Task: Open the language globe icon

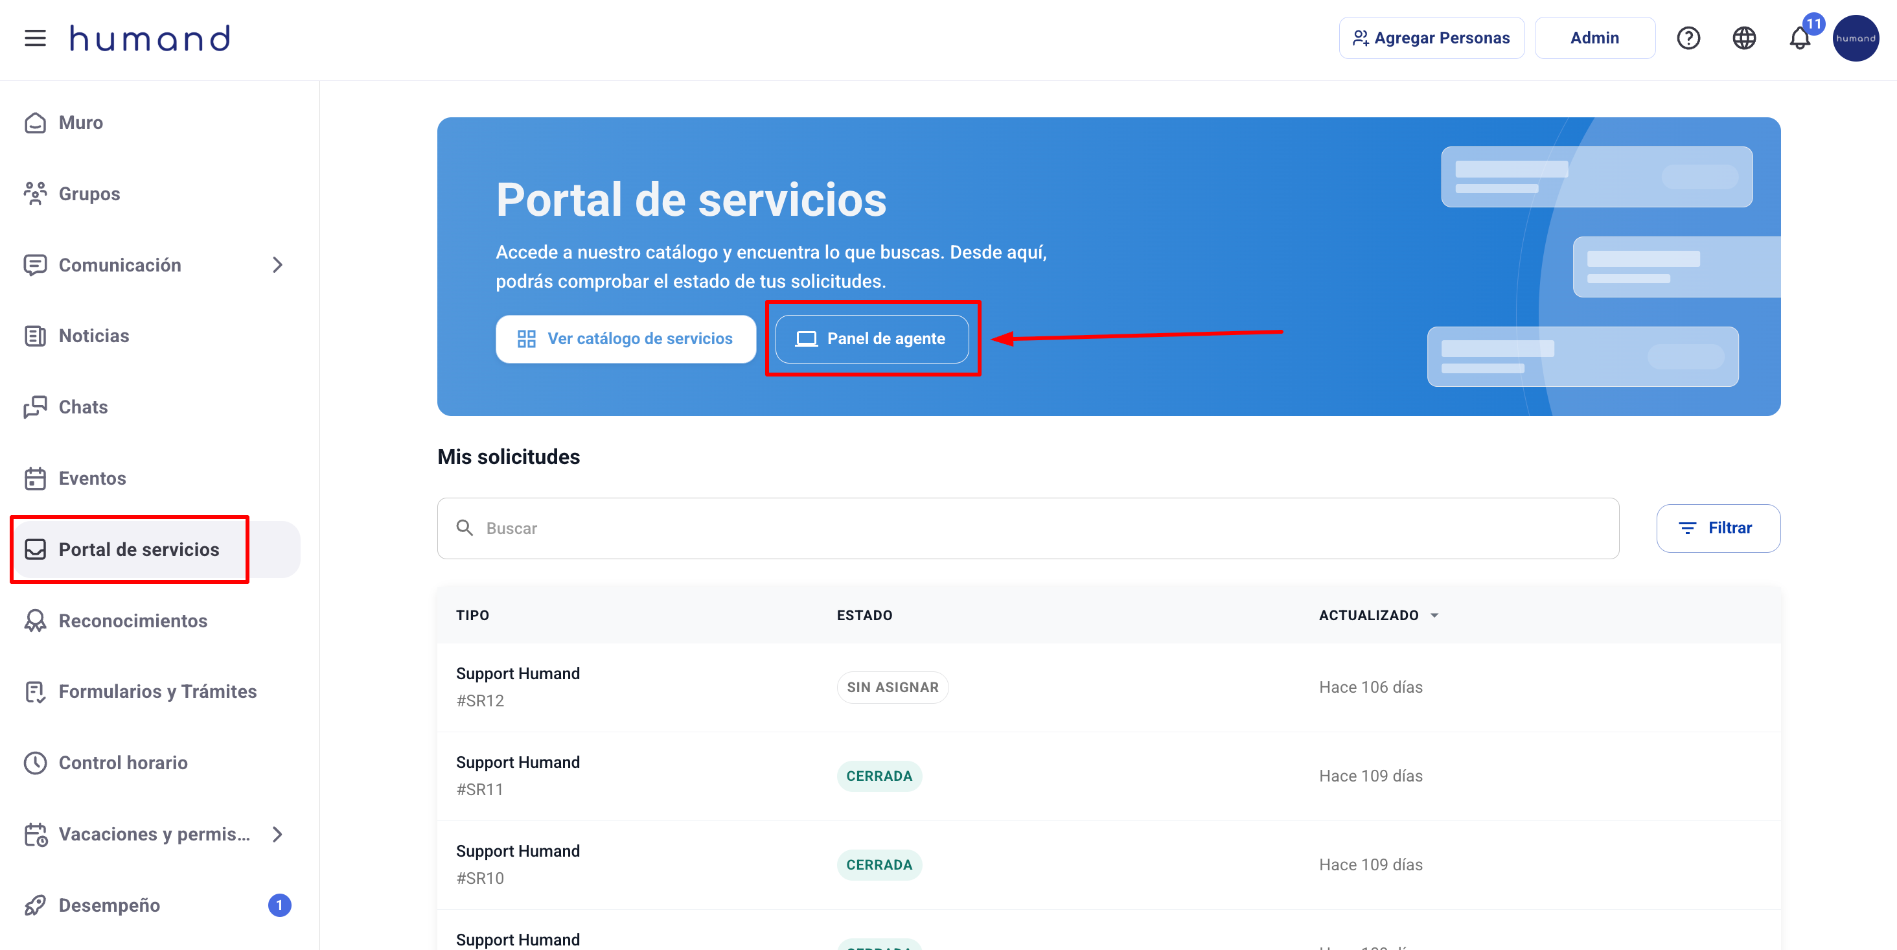Action: pyautogui.click(x=1744, y=38)
